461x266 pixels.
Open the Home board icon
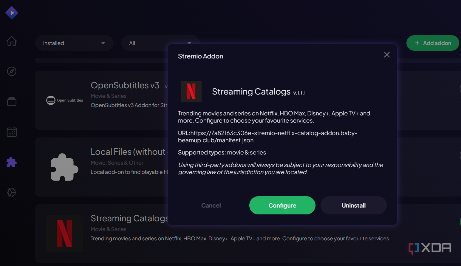pyautogui.click(x=12, y=41)
